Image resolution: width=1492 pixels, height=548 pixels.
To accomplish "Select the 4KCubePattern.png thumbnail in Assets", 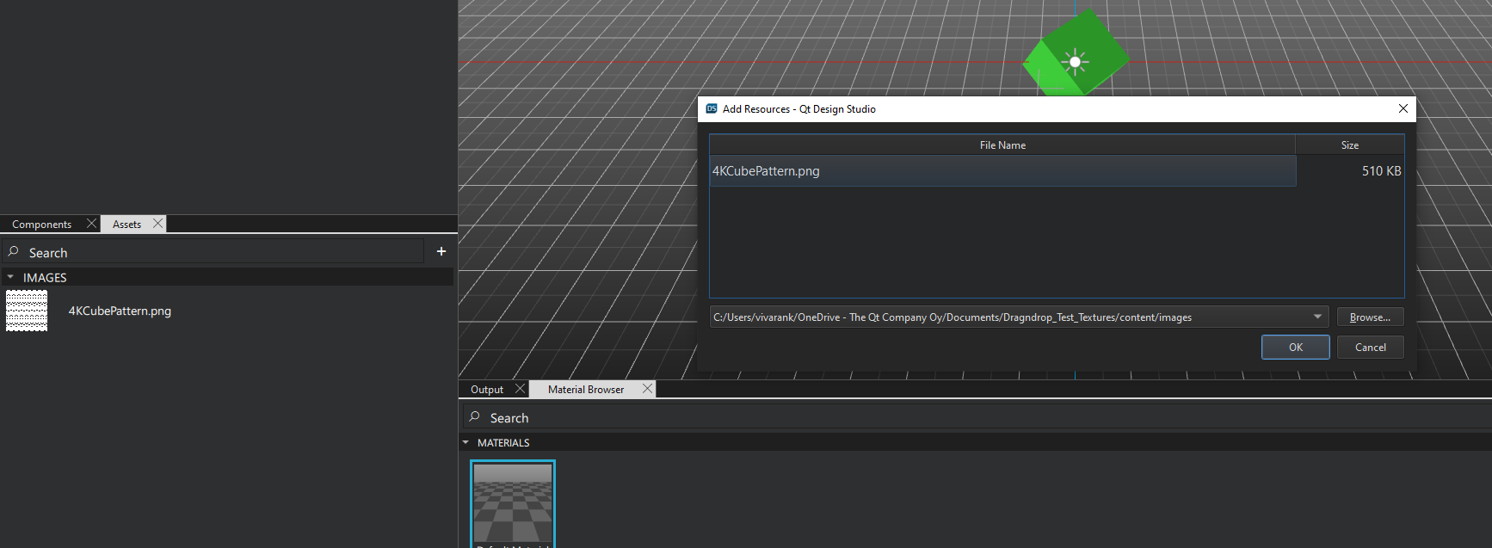I will (27, 311).
